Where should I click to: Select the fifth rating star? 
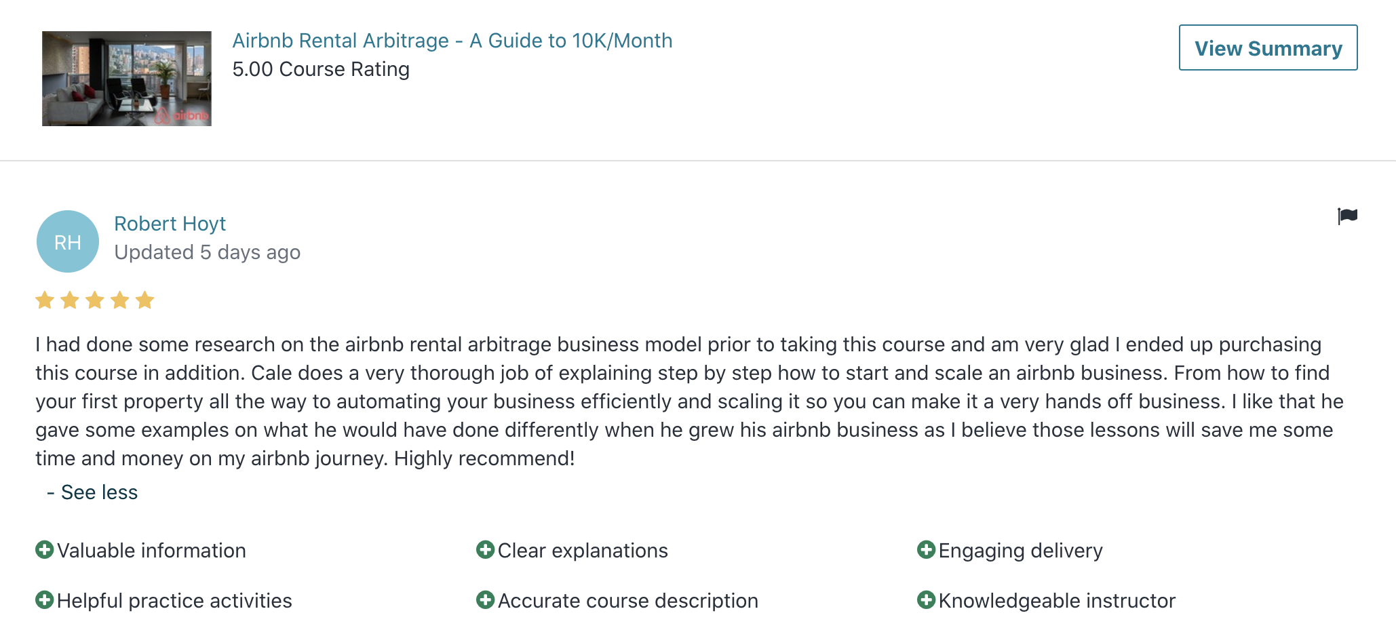coord(144,300)
